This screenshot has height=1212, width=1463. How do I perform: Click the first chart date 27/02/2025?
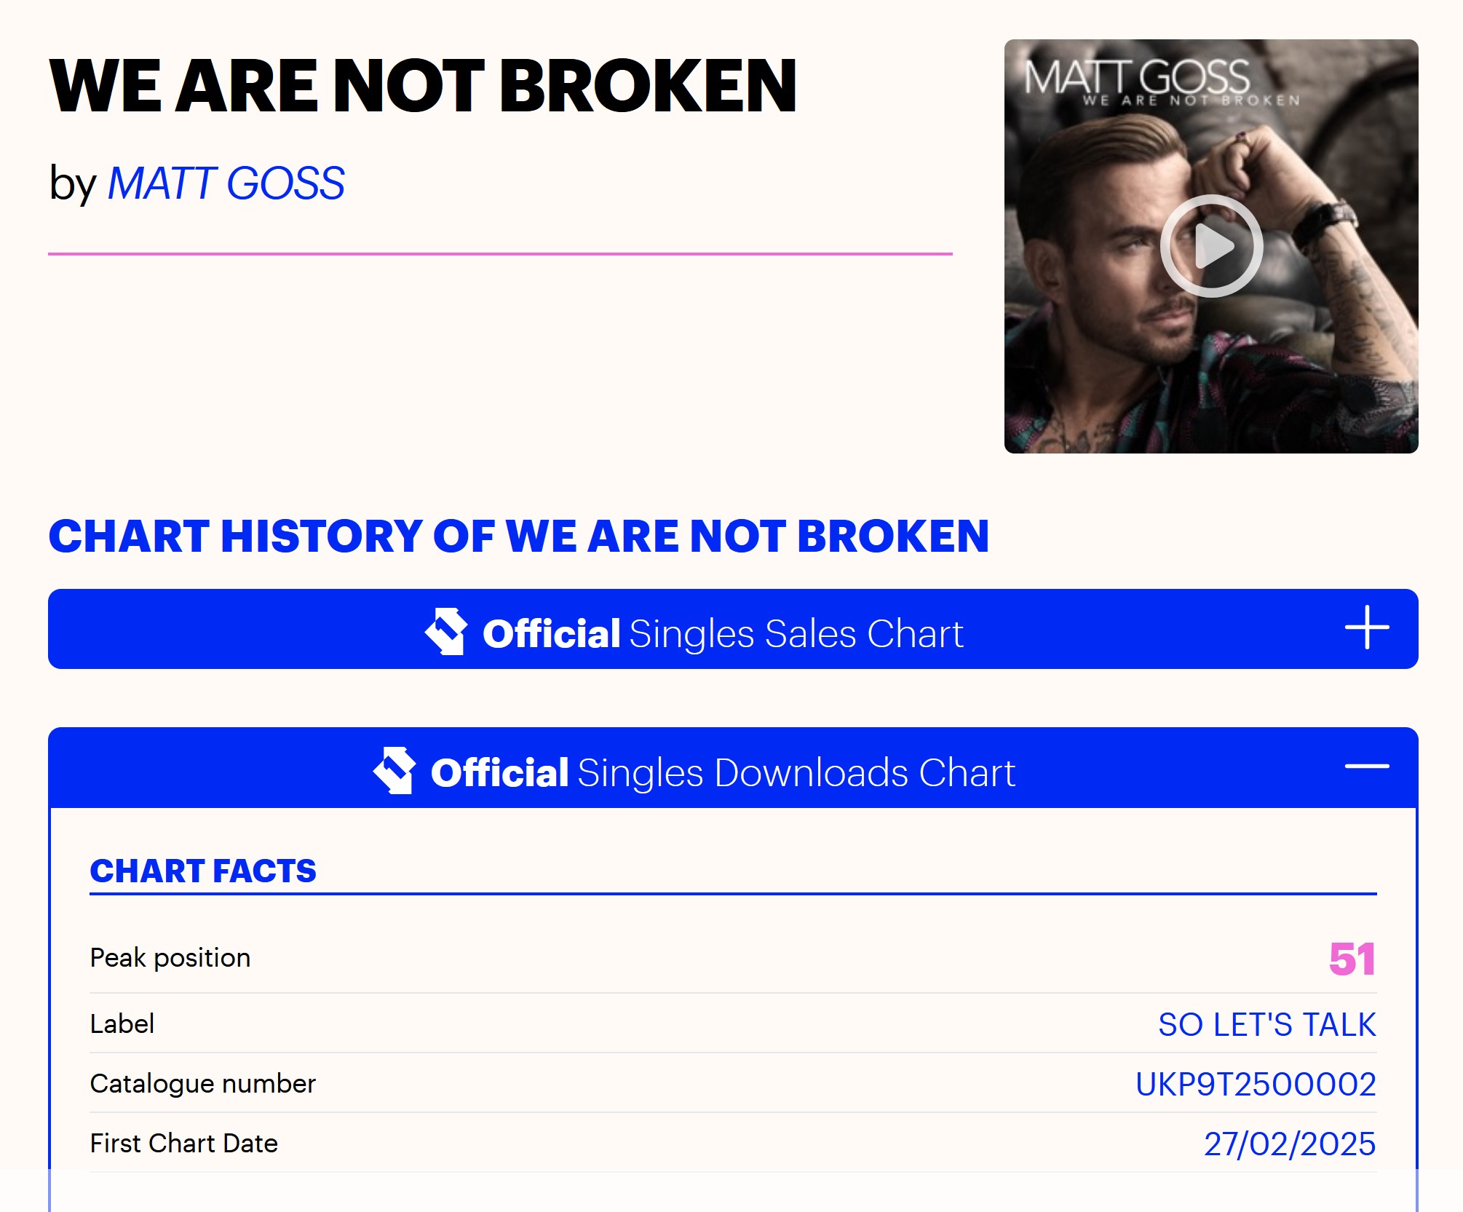(x=1289, y=1144)
